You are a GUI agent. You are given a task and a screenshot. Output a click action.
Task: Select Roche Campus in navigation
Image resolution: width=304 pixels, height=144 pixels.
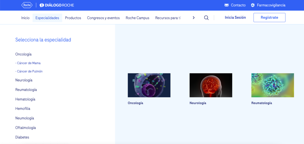137,18
